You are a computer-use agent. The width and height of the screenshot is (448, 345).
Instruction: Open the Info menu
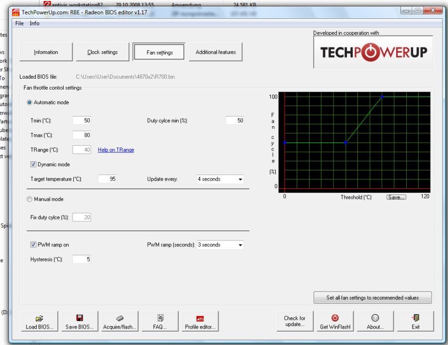(34, 23)
